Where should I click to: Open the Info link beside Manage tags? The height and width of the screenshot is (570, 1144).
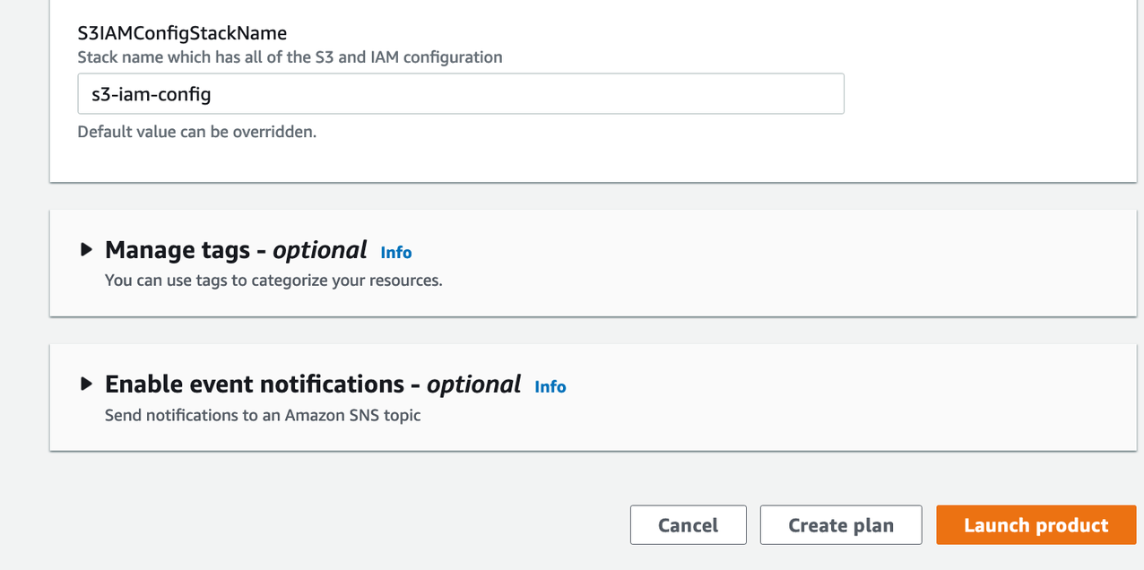(x=395, y=253)
